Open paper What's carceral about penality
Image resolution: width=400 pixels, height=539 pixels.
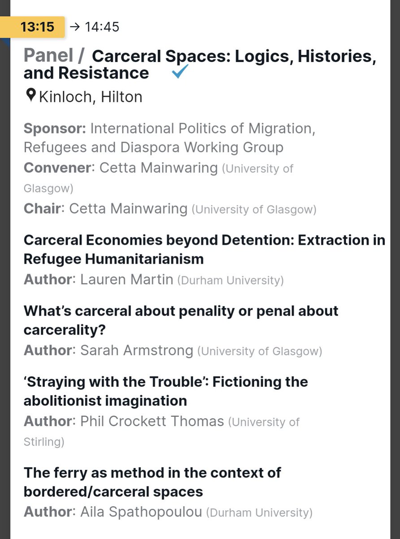coord(181,320)
